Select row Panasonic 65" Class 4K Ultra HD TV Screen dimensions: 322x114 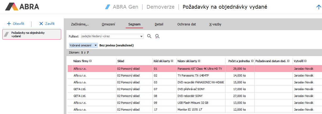pyautogui.click(x=194, y=69)
